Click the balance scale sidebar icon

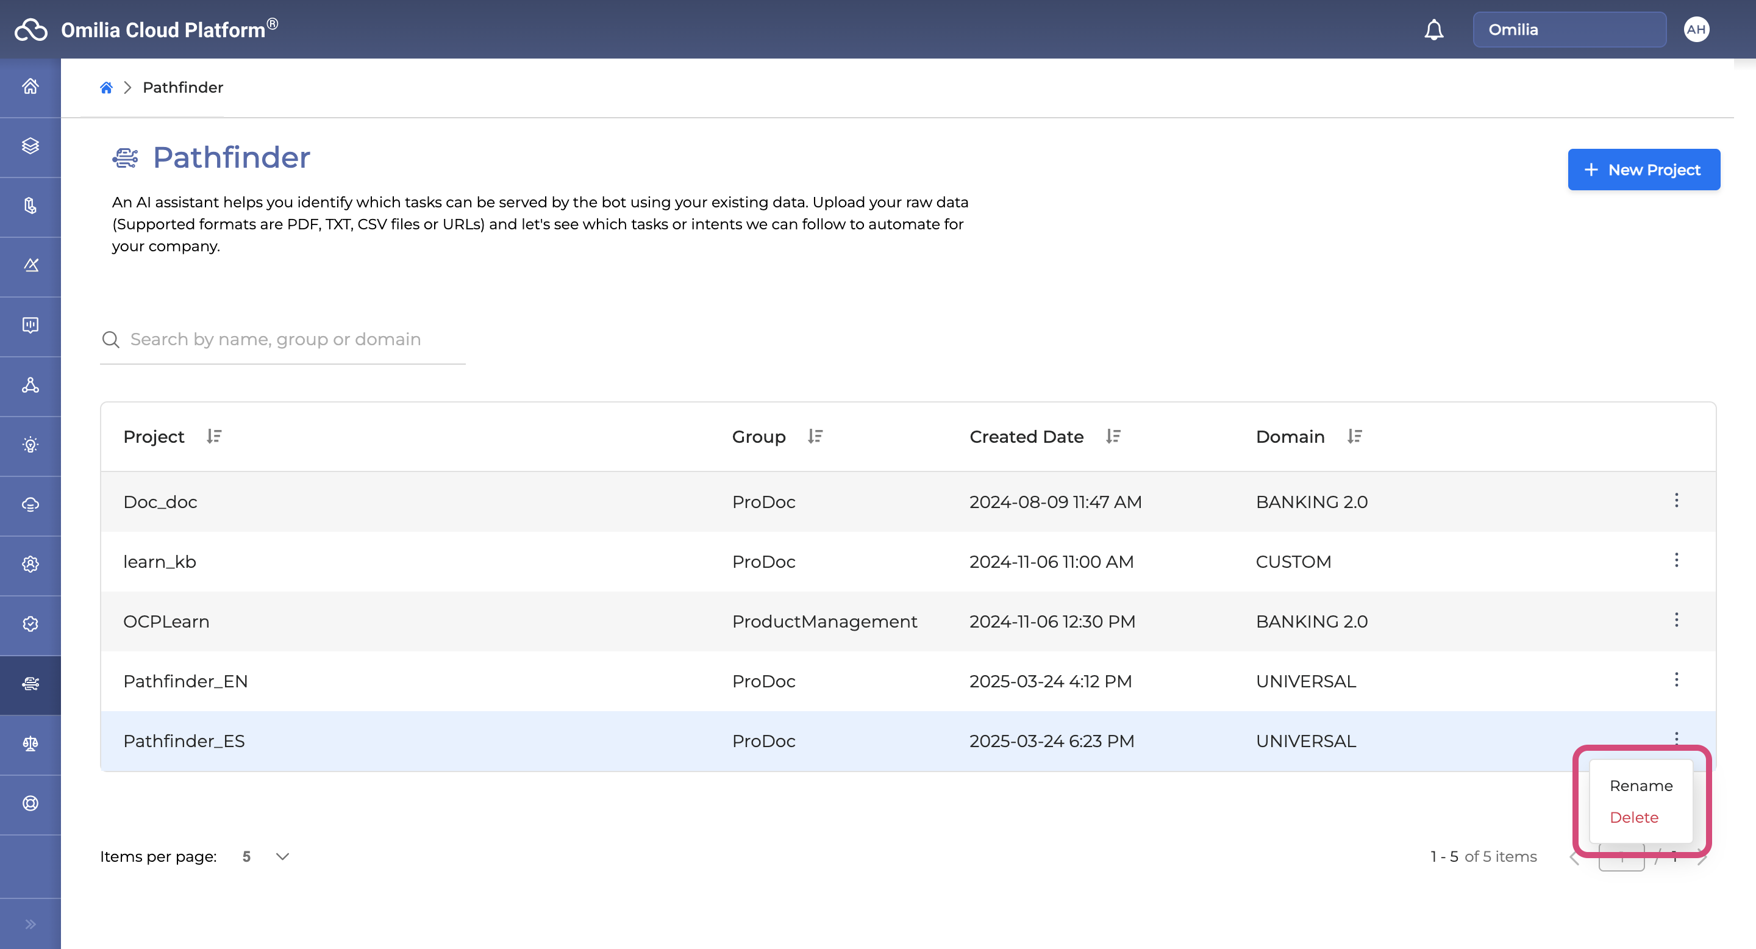pyautogui.click(x=30, y=743)
